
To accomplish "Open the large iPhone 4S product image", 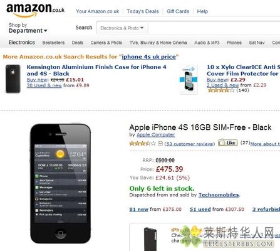I will pos(61,183).
